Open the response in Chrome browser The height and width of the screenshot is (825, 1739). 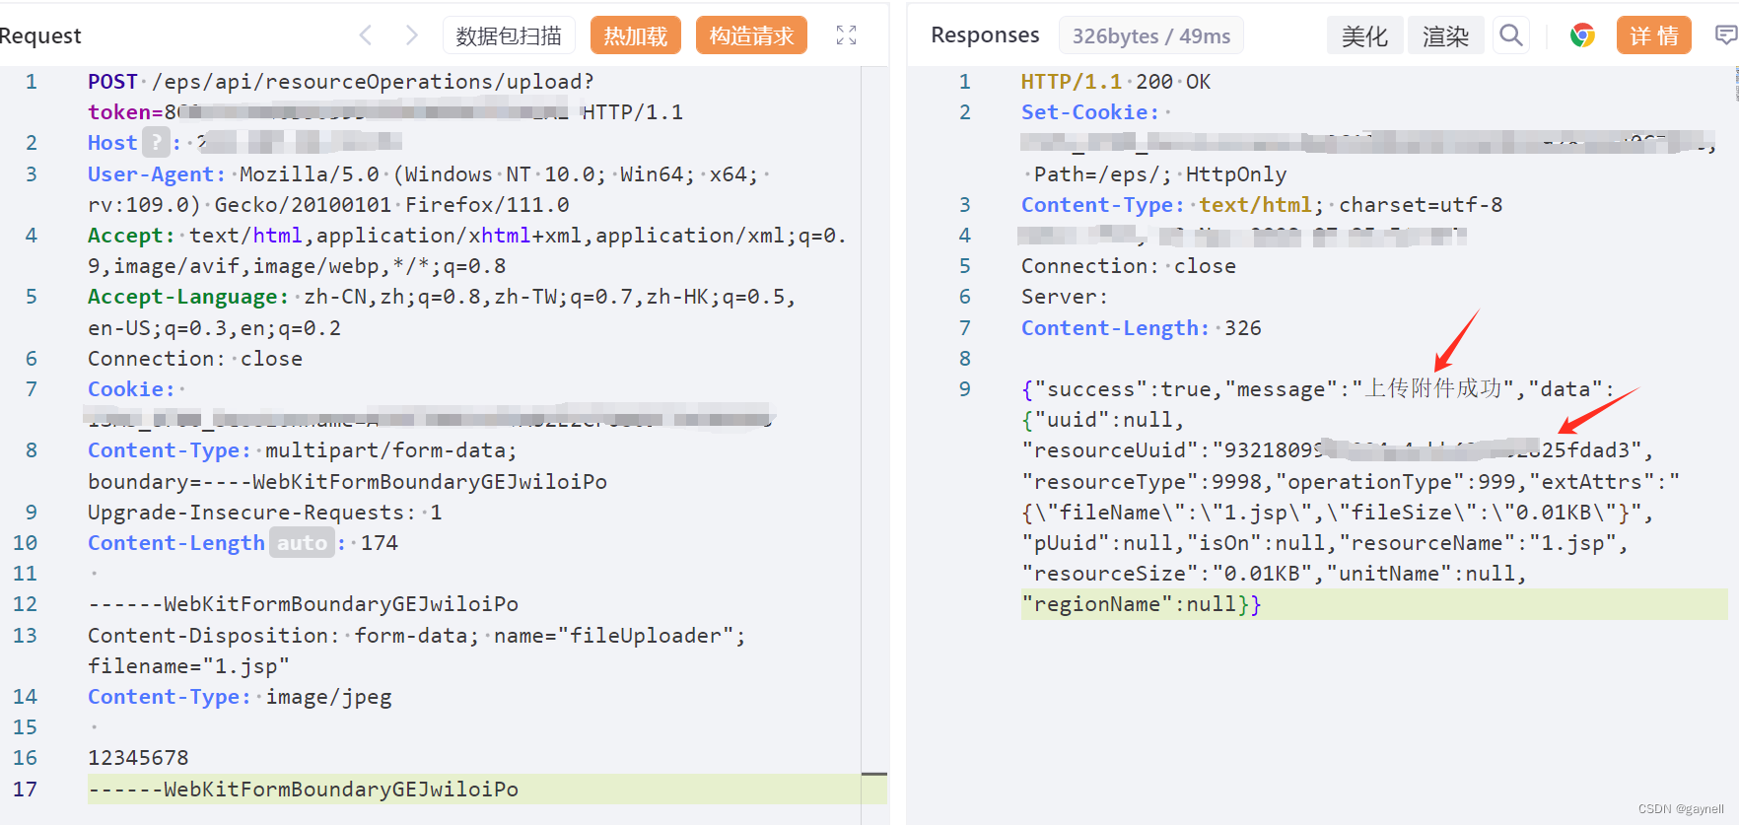tap(1582, 35)
